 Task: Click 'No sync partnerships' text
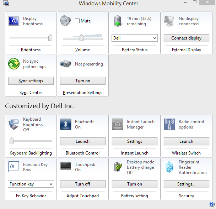pyautogui.click(x=35, y=64)
